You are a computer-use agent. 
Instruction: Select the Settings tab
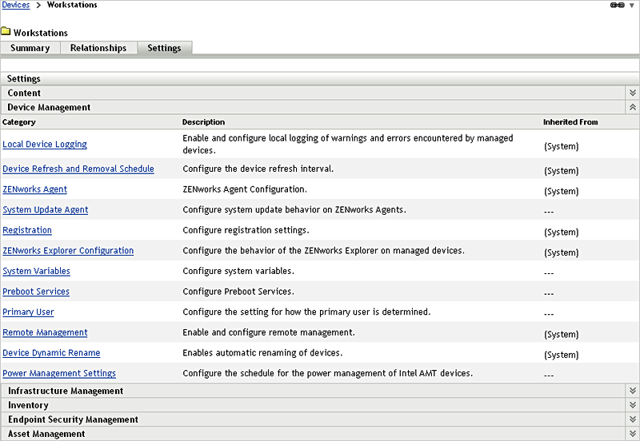(164, 48)
